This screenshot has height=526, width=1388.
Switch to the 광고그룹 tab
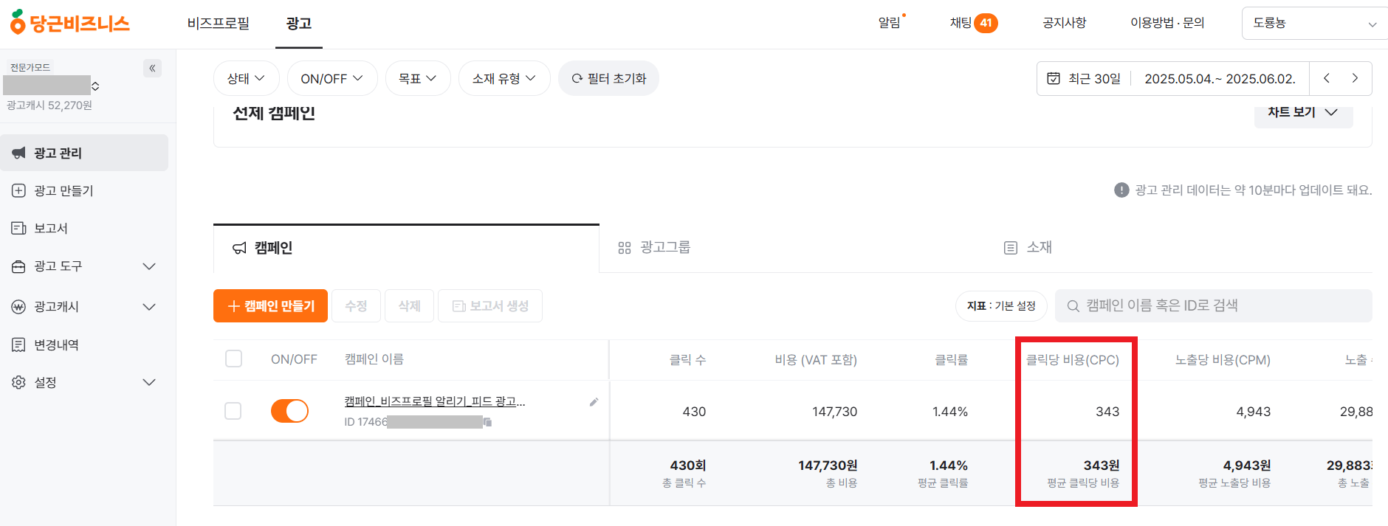coord(664,247)
